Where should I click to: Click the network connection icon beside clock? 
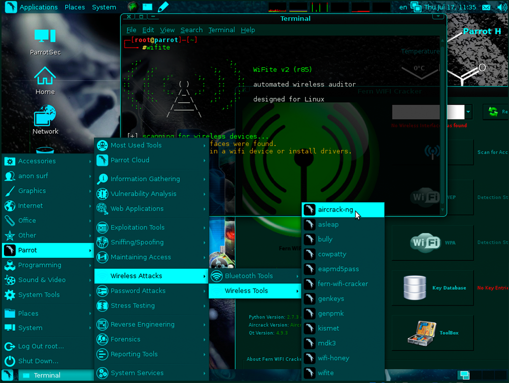click(416, 7)
